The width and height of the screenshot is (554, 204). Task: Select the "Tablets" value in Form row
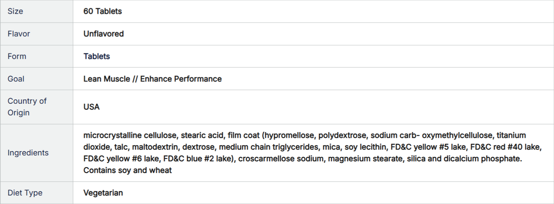point(96,56)
